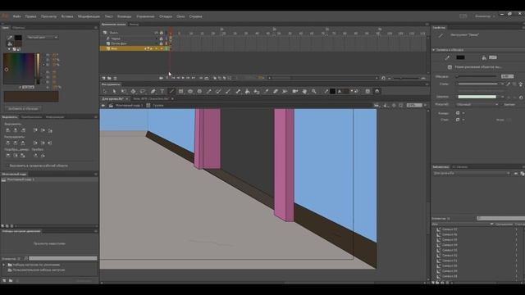
Task: Click the timeline camera icon
Action: [161, 78]
